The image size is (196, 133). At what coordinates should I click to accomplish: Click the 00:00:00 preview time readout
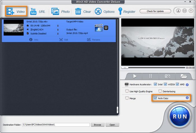coord(190,68)
